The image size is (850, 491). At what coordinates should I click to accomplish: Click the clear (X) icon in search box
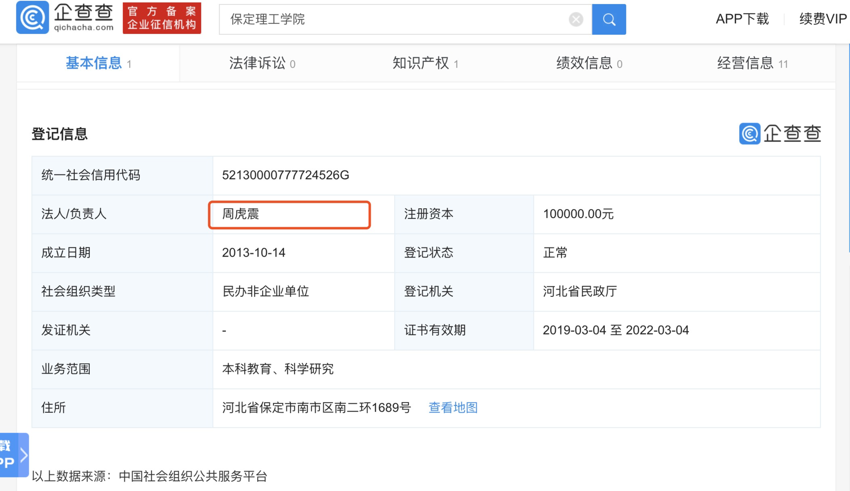pos(575,19)
